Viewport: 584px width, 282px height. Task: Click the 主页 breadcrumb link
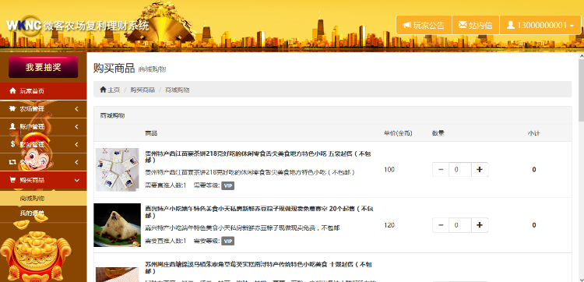(x=114, y=90)
